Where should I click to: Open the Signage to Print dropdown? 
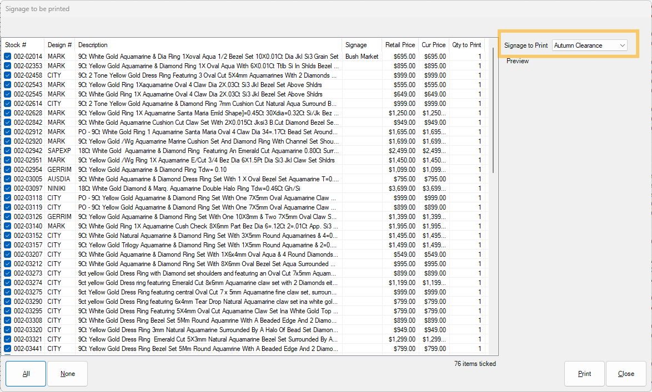[590, 45]
